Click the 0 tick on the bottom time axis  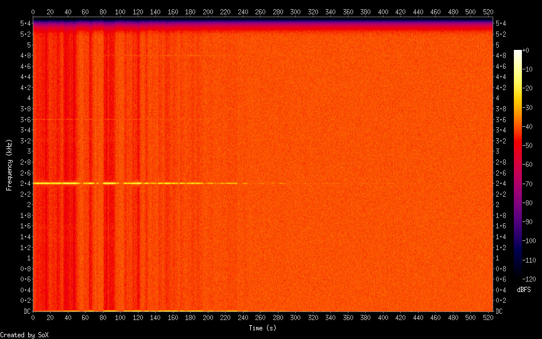(x=33, y=318)
